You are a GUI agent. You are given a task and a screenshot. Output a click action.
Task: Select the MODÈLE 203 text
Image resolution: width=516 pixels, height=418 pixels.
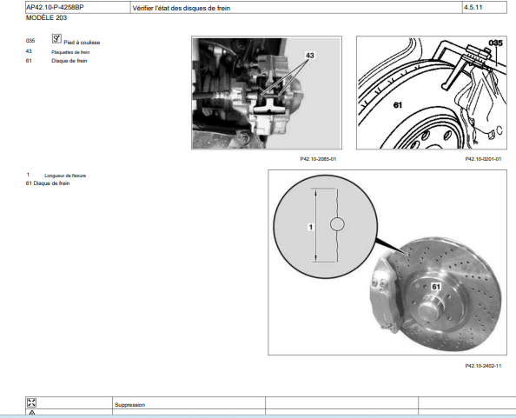[x=46, y=17]
